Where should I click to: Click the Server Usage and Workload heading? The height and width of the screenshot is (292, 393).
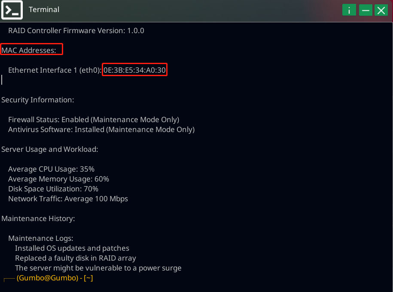(x=50, y=149)
